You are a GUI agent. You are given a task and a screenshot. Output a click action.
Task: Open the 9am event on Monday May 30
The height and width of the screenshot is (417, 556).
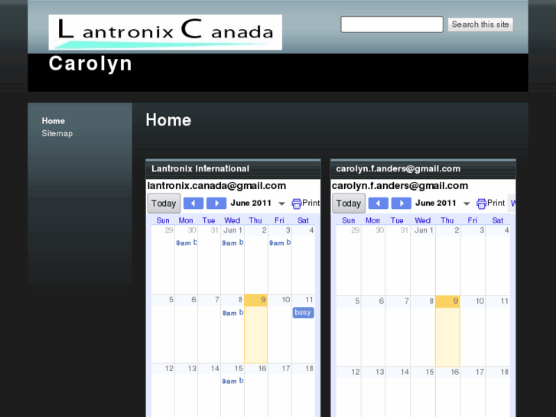click(186, 243)
